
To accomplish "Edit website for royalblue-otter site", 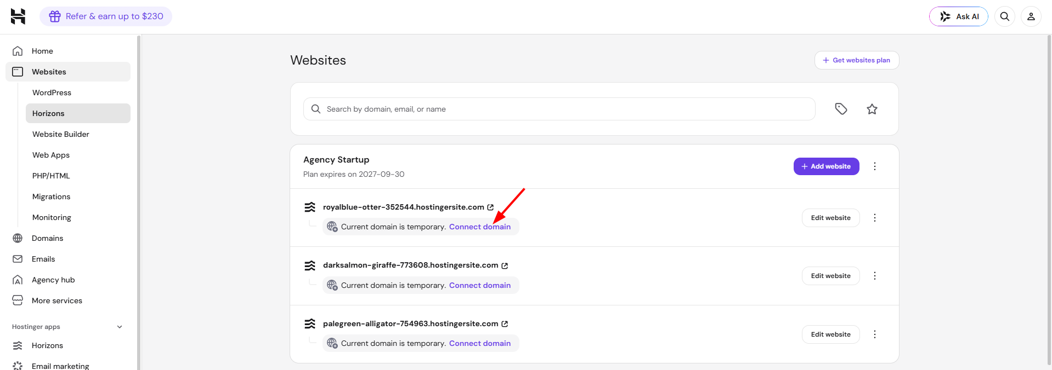I will 830,218.
